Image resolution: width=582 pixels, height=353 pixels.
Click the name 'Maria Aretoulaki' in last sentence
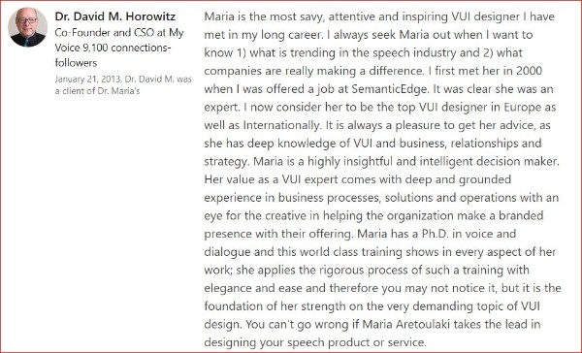click(x=406, y=325)
